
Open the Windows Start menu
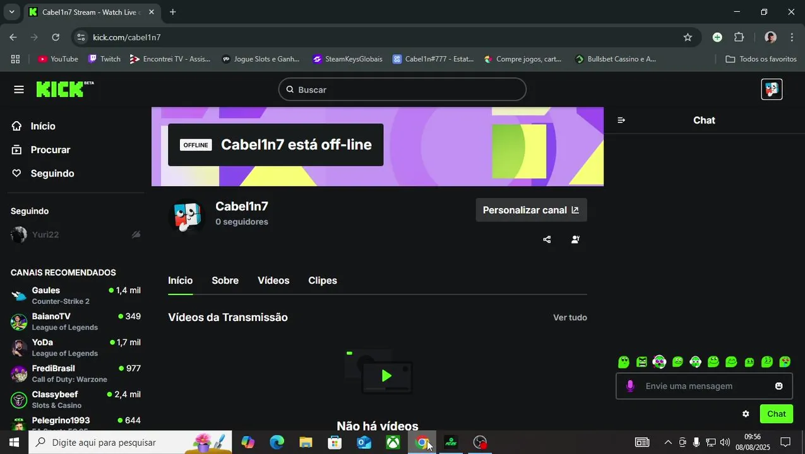14,443
